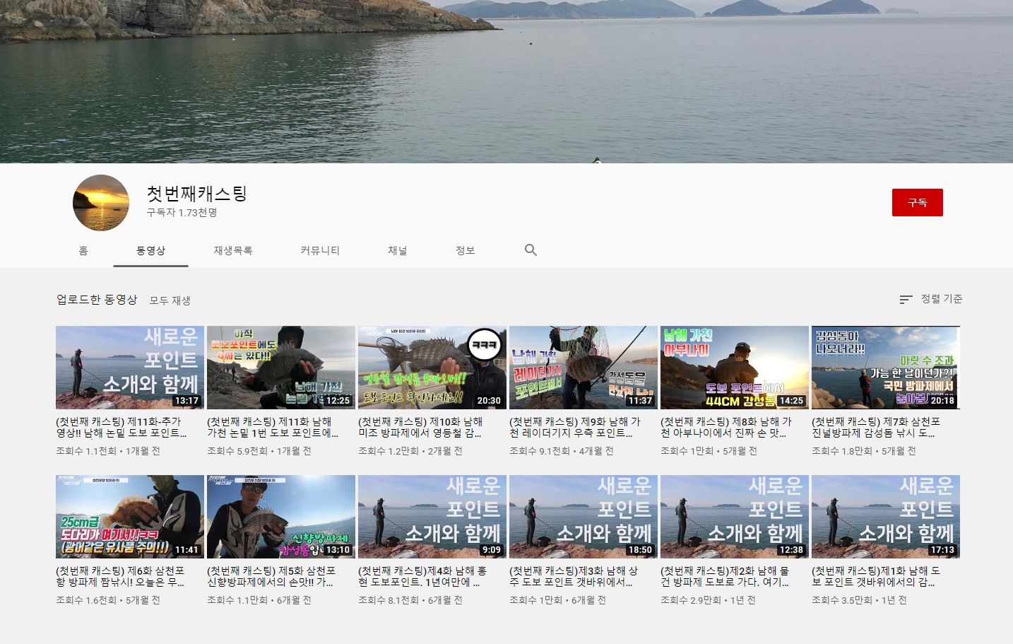Go to the Community (커뮤니티) tab
The image size is (1013, 644).
320,251
